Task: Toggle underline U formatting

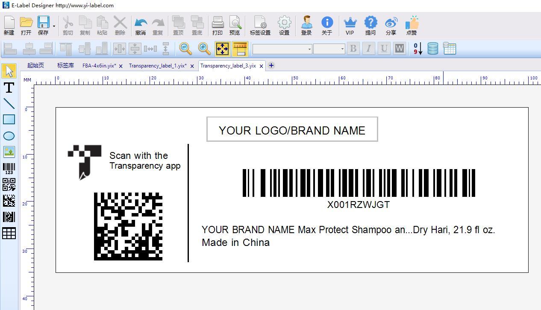Action: (x=384, y=49)
